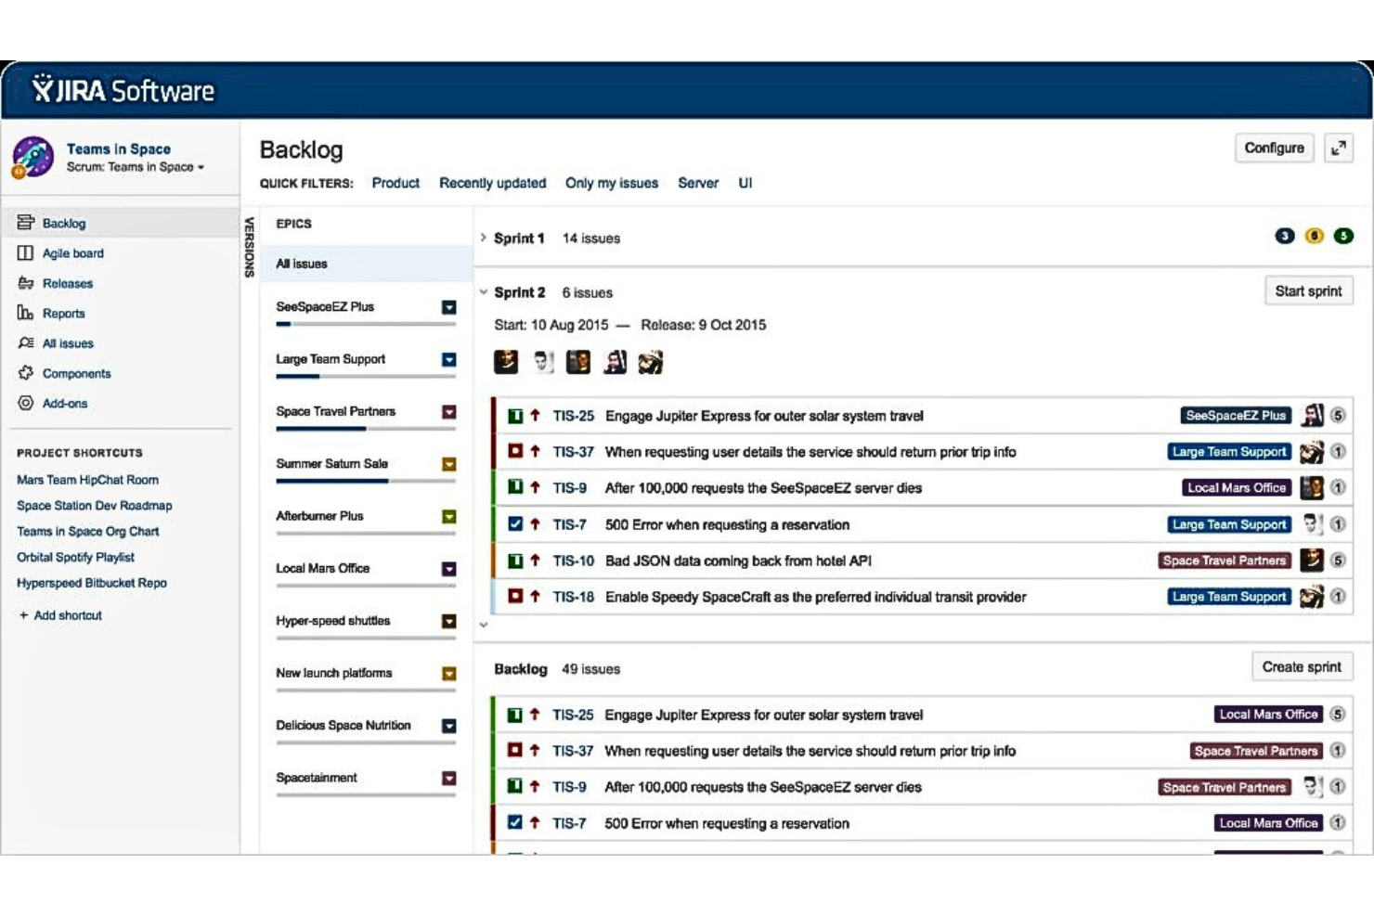
Task: Click the JIRA Software logo
Action: click(x=123, y=90)
